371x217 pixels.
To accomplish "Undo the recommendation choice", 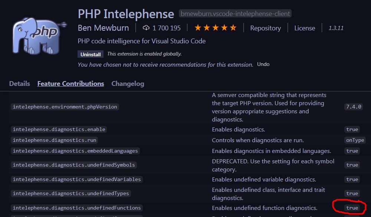I will tap(263, 64).
